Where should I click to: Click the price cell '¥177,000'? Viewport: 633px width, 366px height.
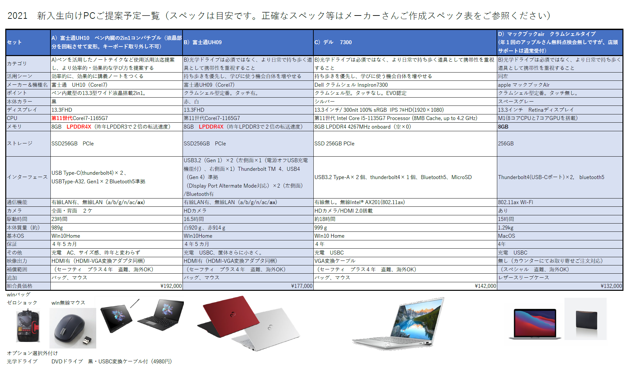pyautogui.click(x=248, y=286)
